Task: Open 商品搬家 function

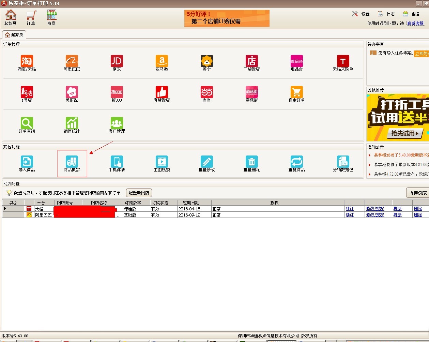Action: pos(72,164)
